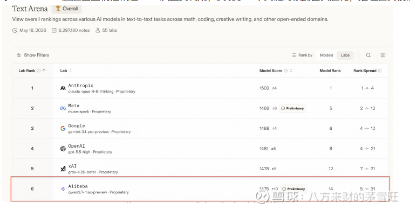Viewport: 410px width, 209px height.
Task: Click the Anthropic logo icon
Action: pyautogui.click(x=63, y=88)
